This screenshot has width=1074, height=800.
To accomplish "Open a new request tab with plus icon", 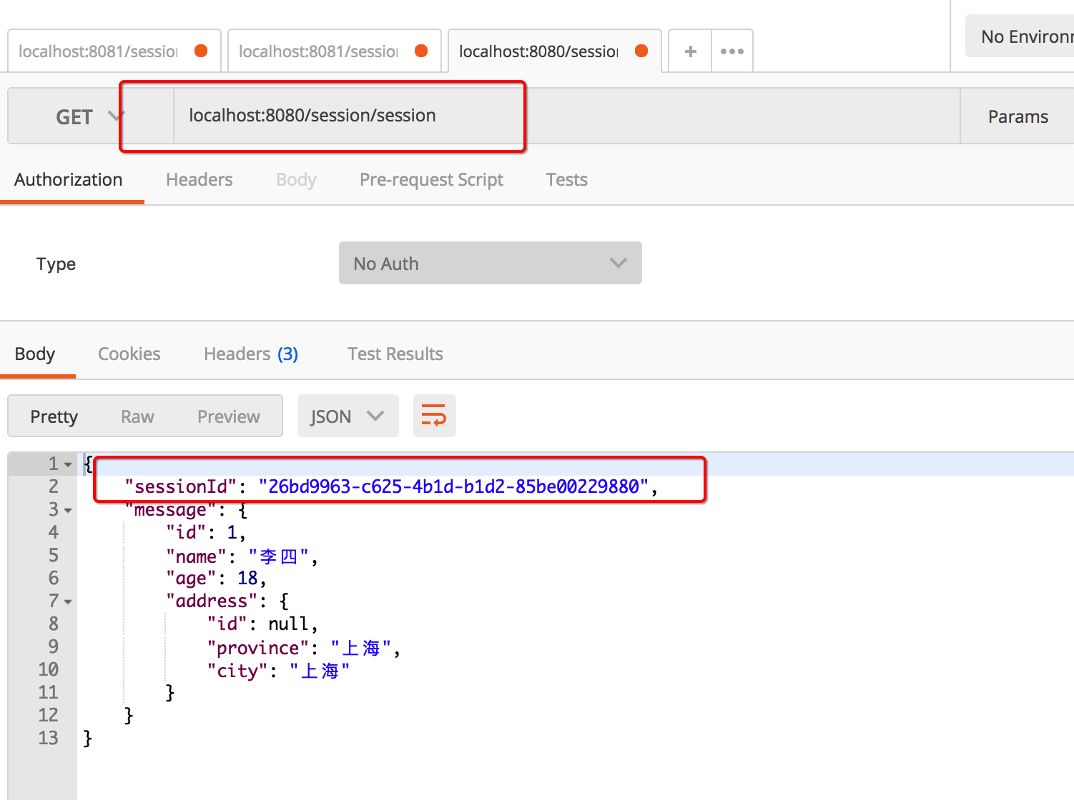I will tap(690, 51).
